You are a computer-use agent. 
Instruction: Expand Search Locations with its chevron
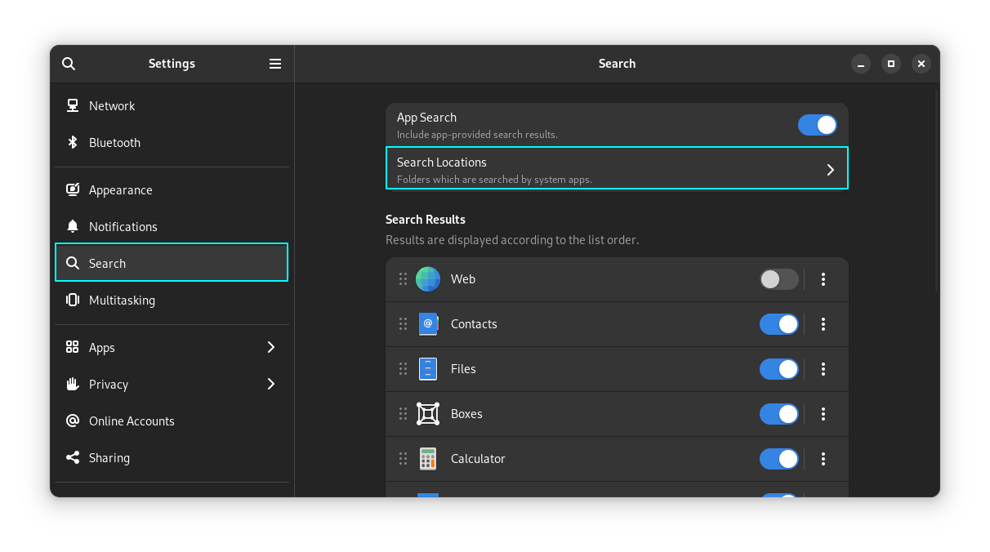coord(830,170)
